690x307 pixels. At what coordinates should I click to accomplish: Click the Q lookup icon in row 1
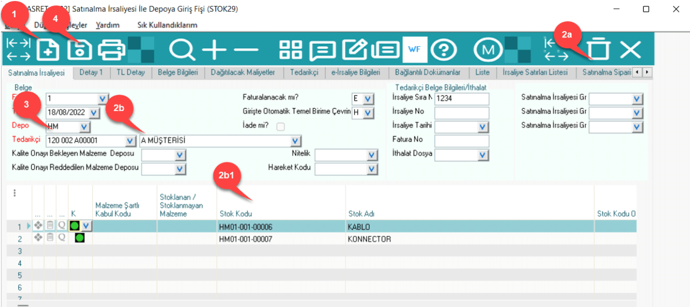(62, 226)
